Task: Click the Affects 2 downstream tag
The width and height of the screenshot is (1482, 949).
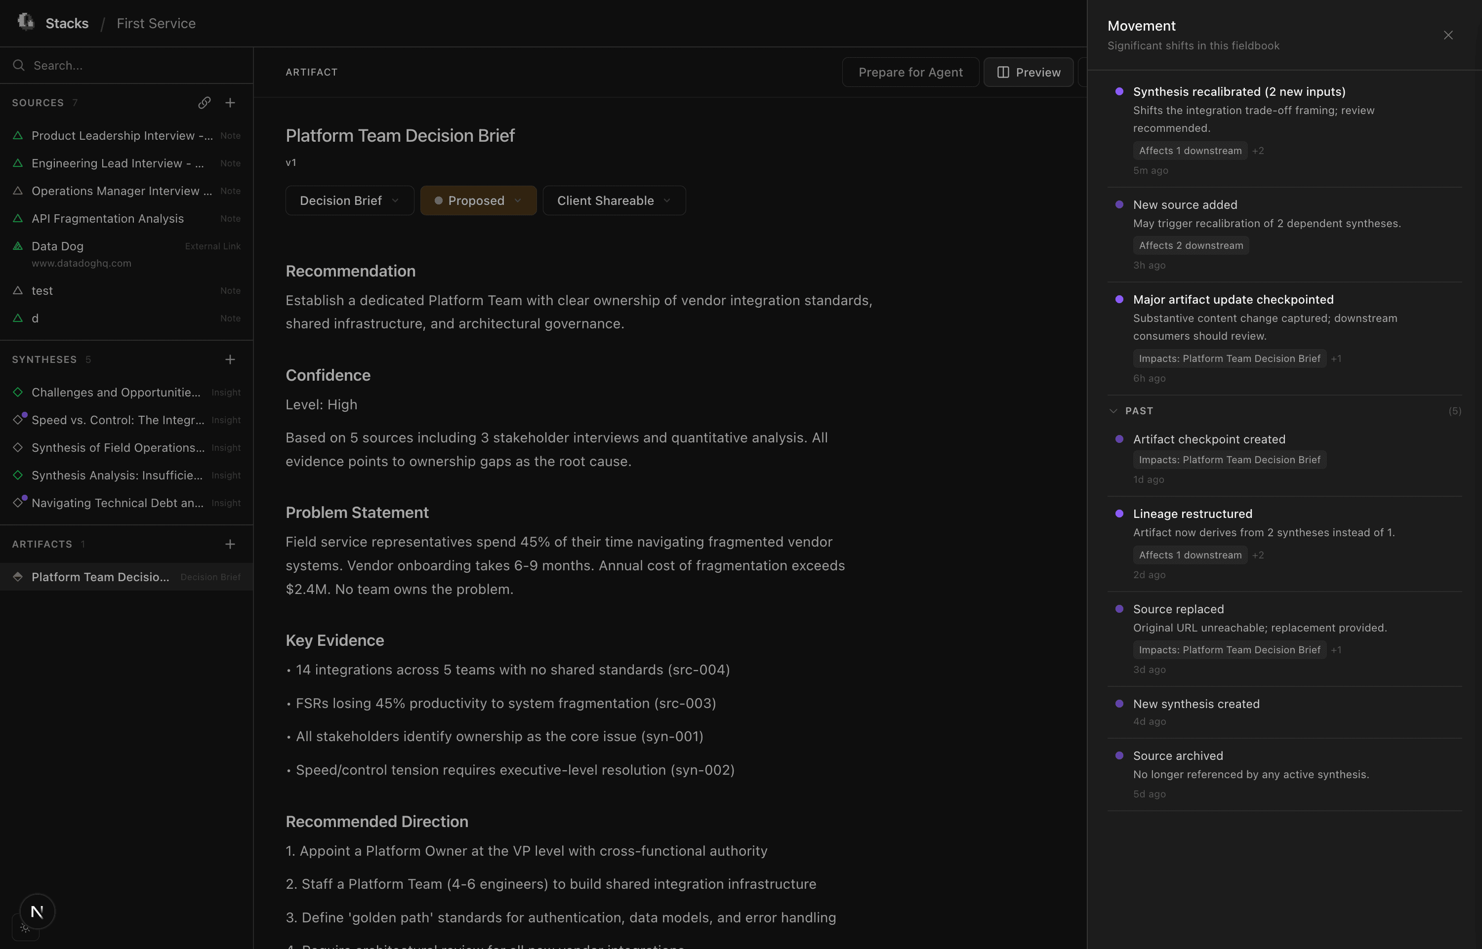Action: [1191, 245]
